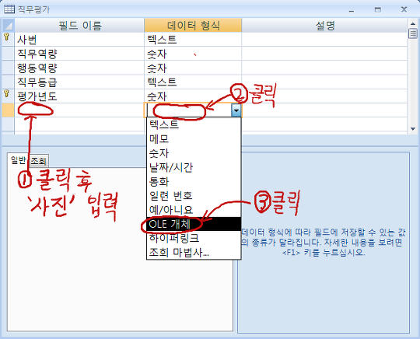Click field name cell 평가년도

[79, 96]
